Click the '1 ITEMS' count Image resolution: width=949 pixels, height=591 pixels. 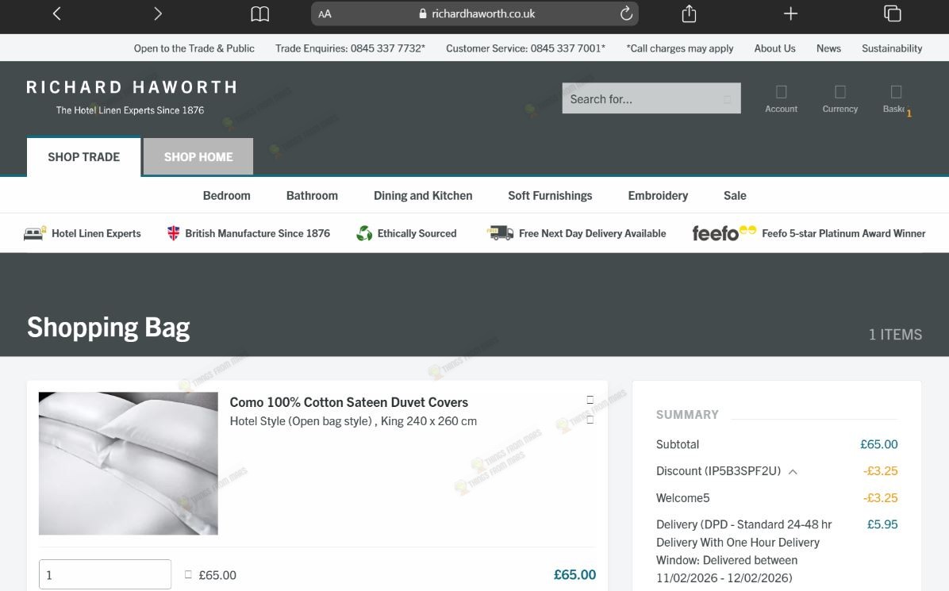point(895,335)
